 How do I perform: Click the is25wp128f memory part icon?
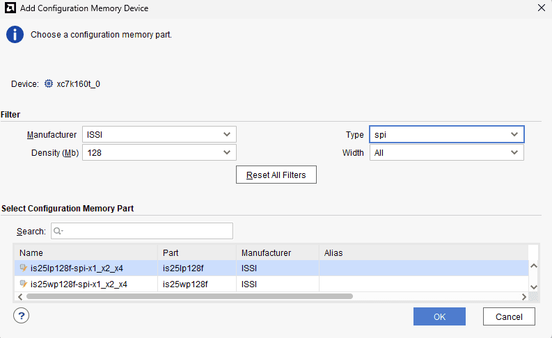point(24,284)
